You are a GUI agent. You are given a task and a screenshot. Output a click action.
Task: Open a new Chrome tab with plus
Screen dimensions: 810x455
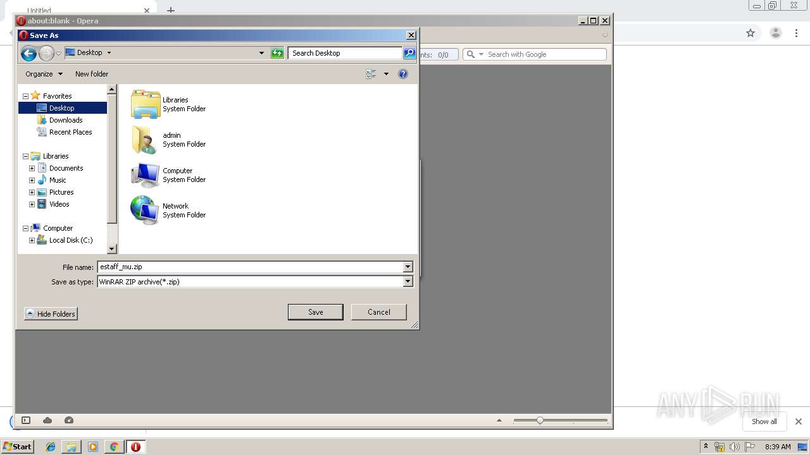[171, 10]
